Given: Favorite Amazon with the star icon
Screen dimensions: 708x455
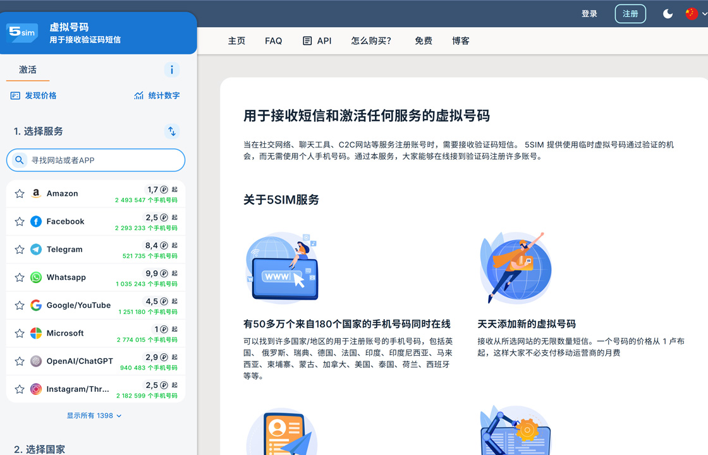Looking at the screenshot, I should point(20,193).
